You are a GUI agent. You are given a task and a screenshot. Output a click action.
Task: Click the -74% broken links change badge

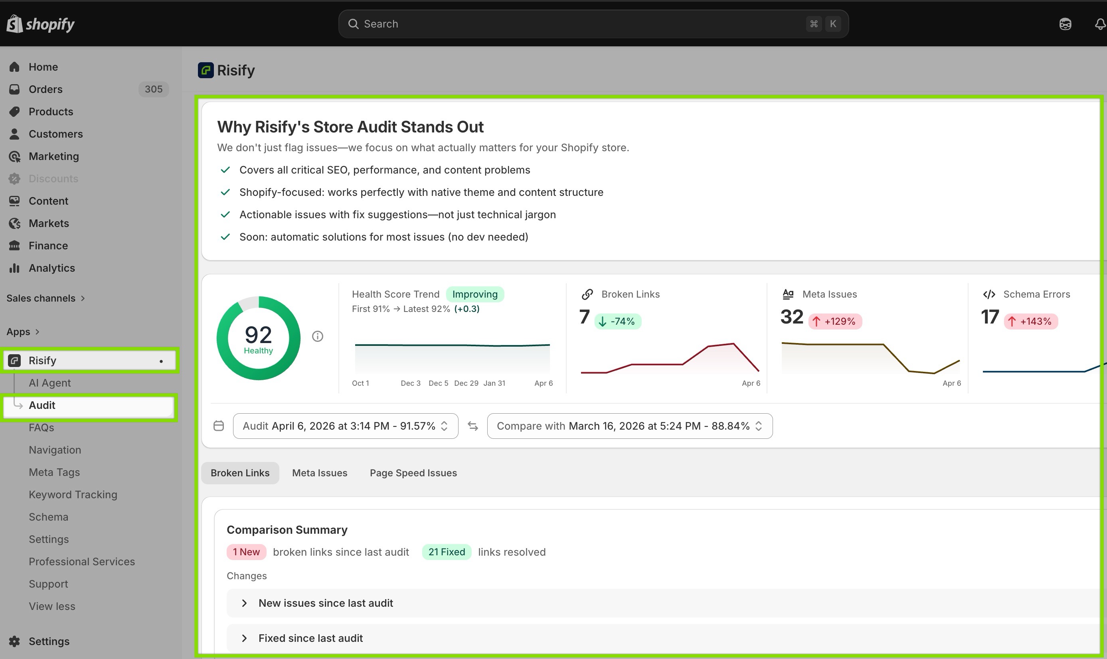pyautogui.click(x=618, y=322)
